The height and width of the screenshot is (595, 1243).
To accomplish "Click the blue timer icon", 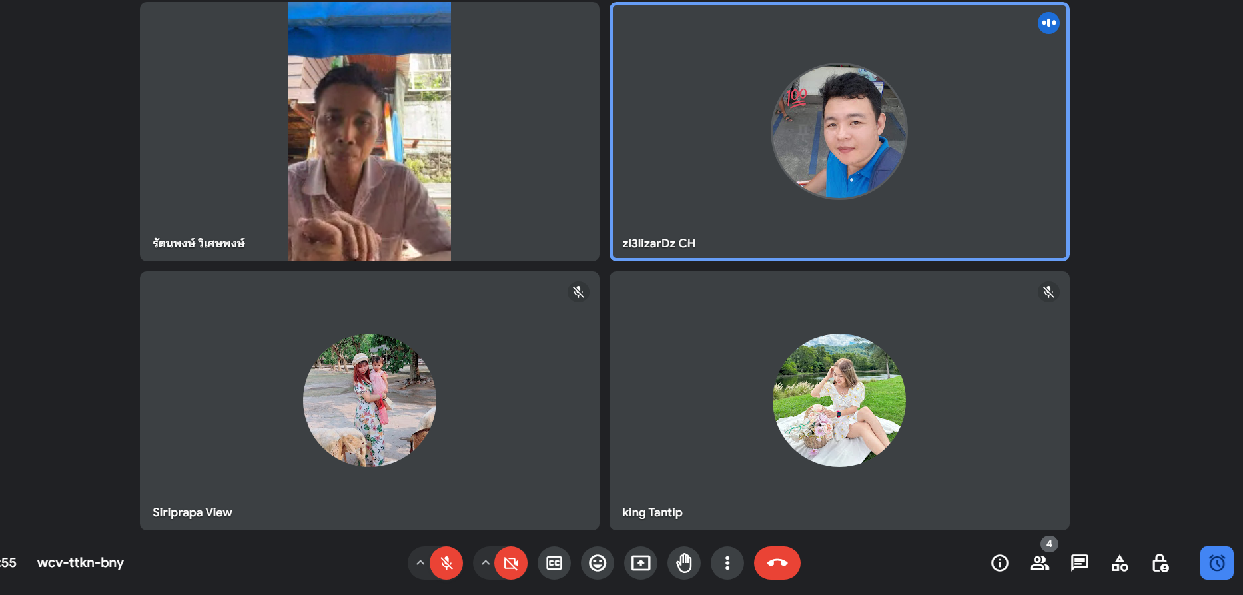I will pyautogui.click(x=1216, y=564).
